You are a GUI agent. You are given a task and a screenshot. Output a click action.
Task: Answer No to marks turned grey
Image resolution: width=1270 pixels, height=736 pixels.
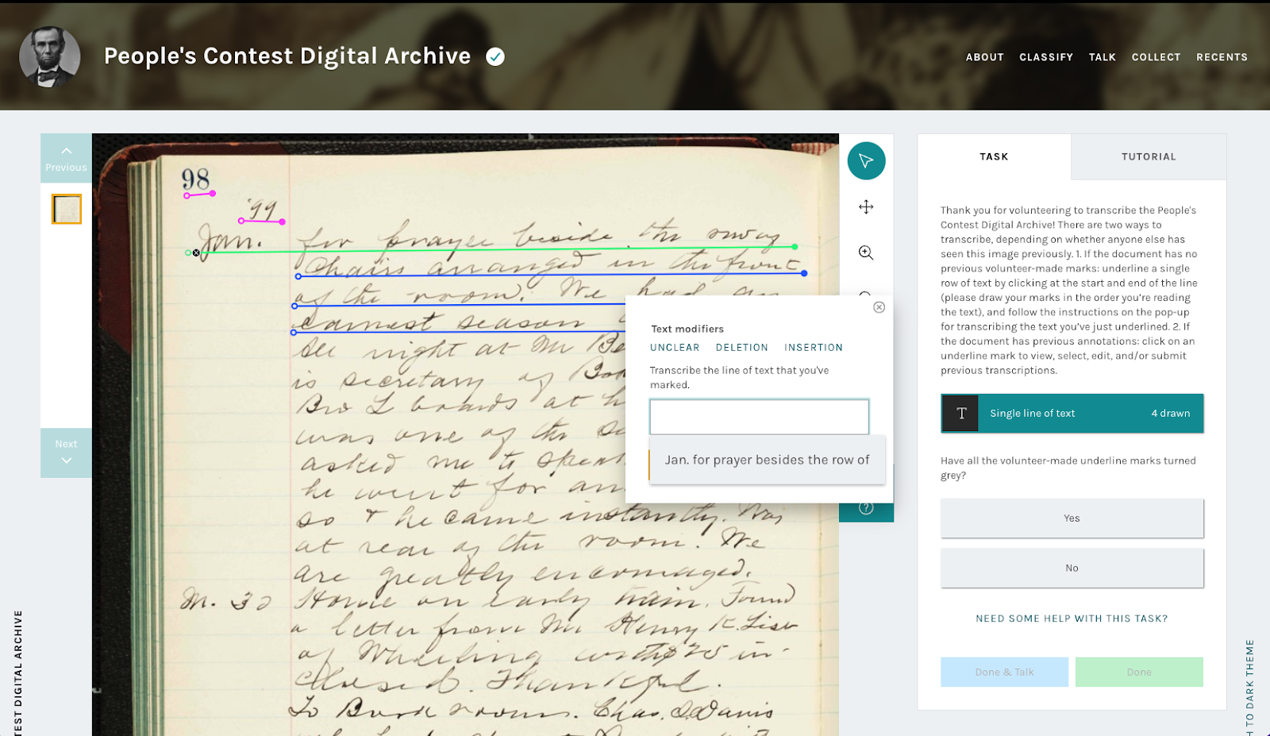[1072, 568]
